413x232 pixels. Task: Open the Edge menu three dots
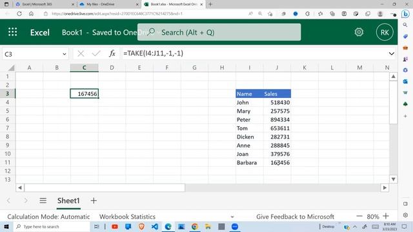coord(393,14)
